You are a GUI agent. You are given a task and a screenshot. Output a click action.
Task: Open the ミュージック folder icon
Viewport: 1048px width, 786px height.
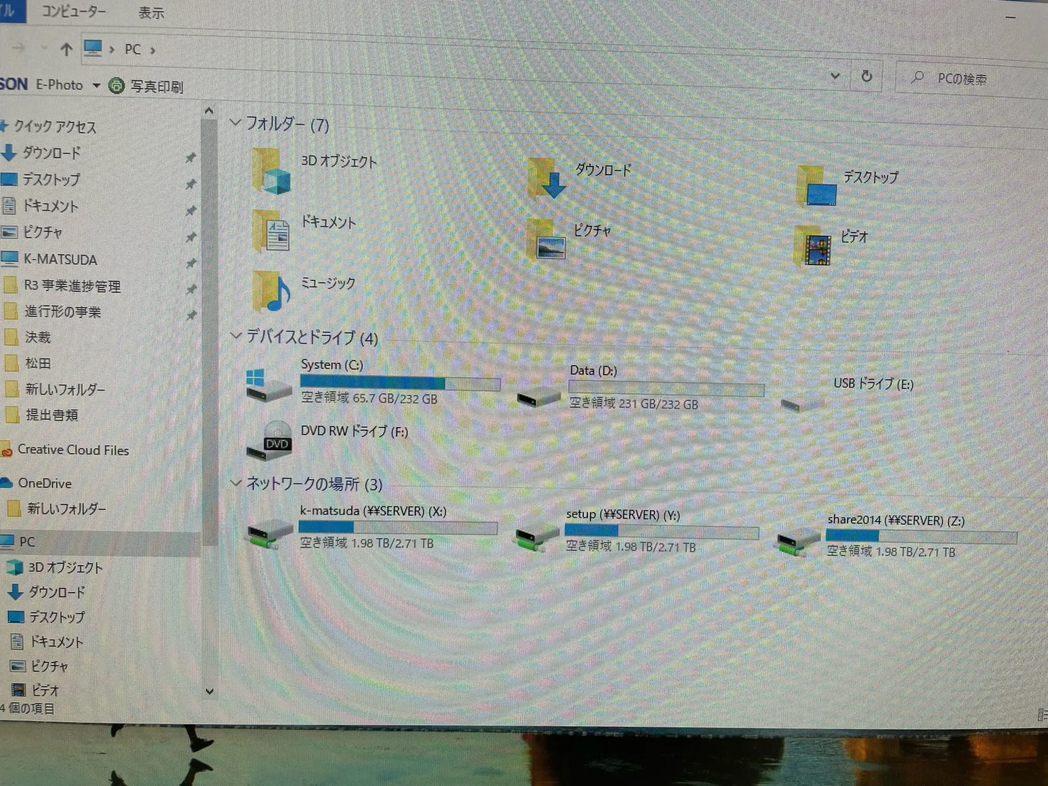(271, 292)
